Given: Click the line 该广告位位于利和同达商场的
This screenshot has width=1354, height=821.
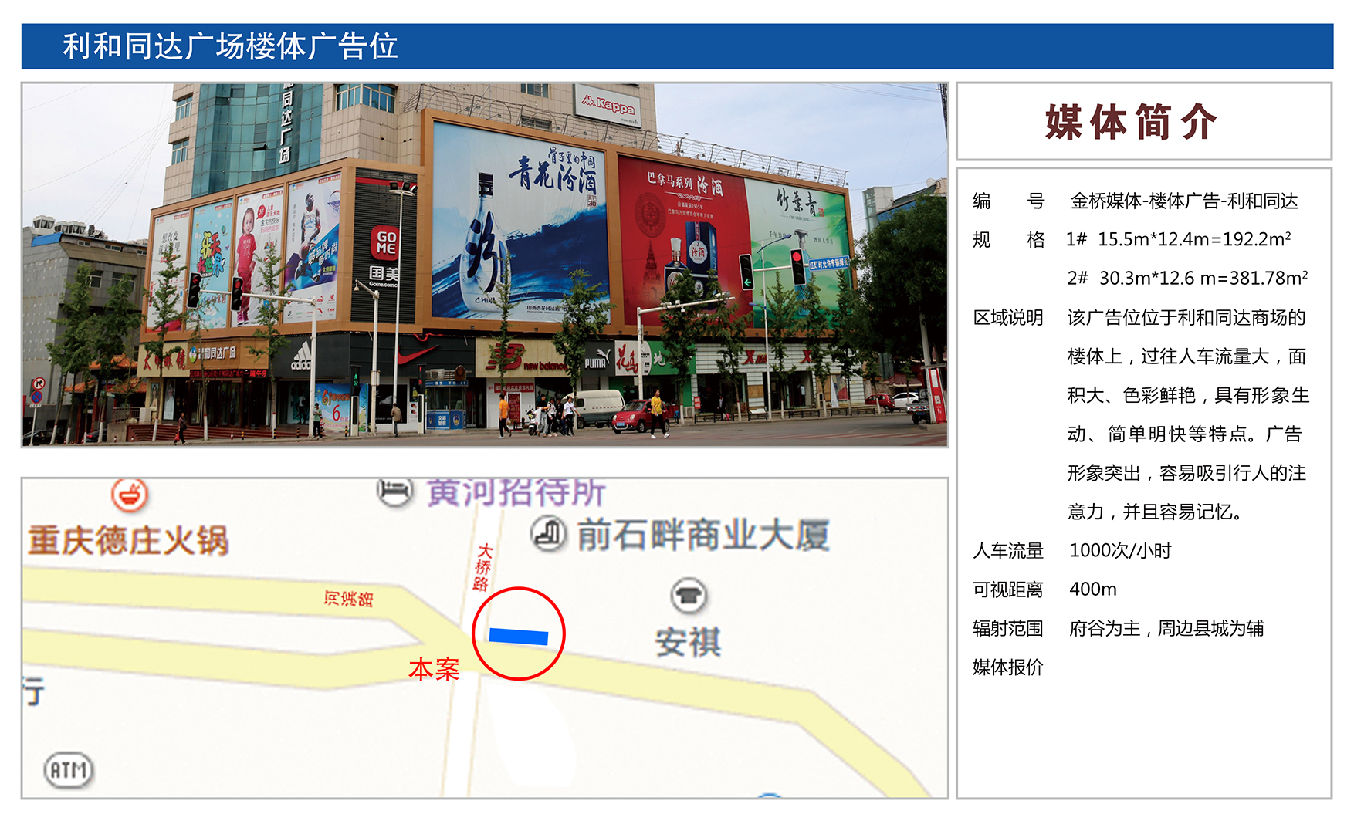Looking at the screenshot, I should point(1186,318).
